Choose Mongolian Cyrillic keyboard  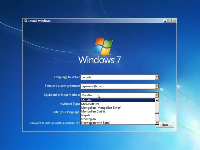pyautogui.click(x=118, y=111)
